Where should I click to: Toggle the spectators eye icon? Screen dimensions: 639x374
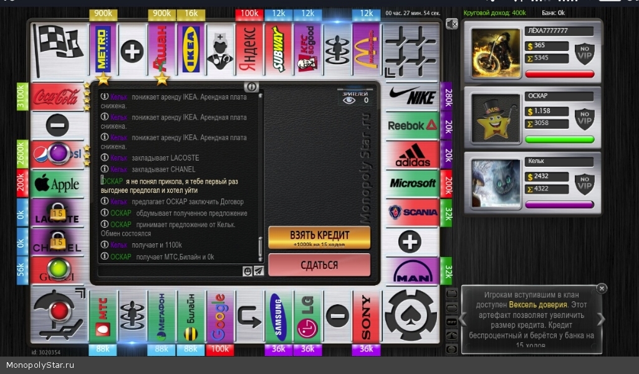point(349,100)
